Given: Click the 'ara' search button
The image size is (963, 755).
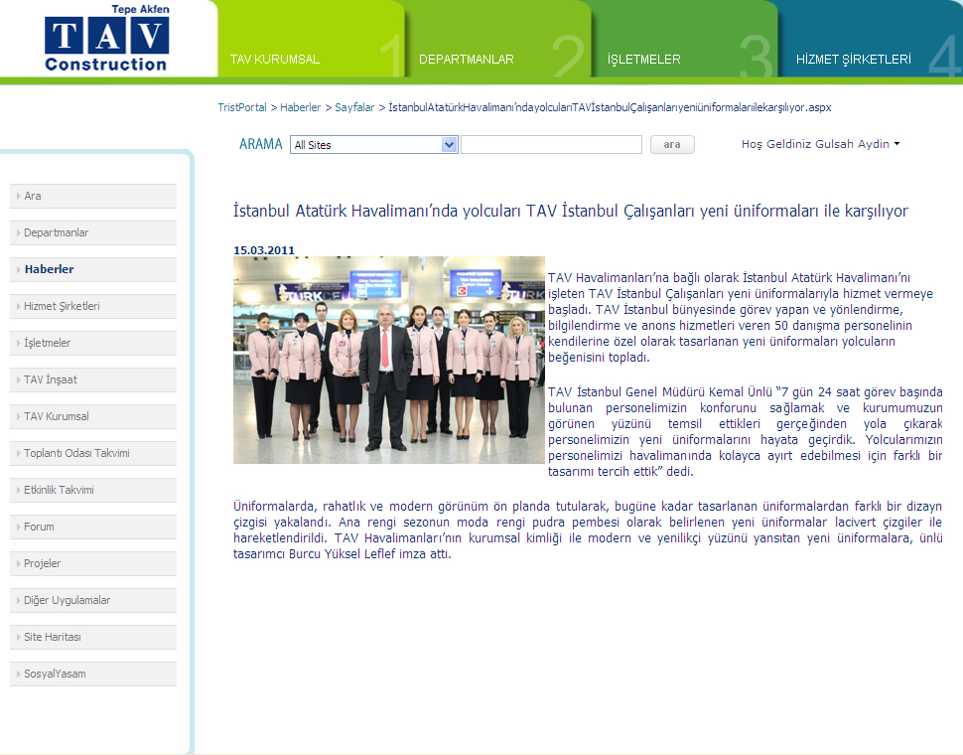Looking at the screenshot, I should point(672,144).
